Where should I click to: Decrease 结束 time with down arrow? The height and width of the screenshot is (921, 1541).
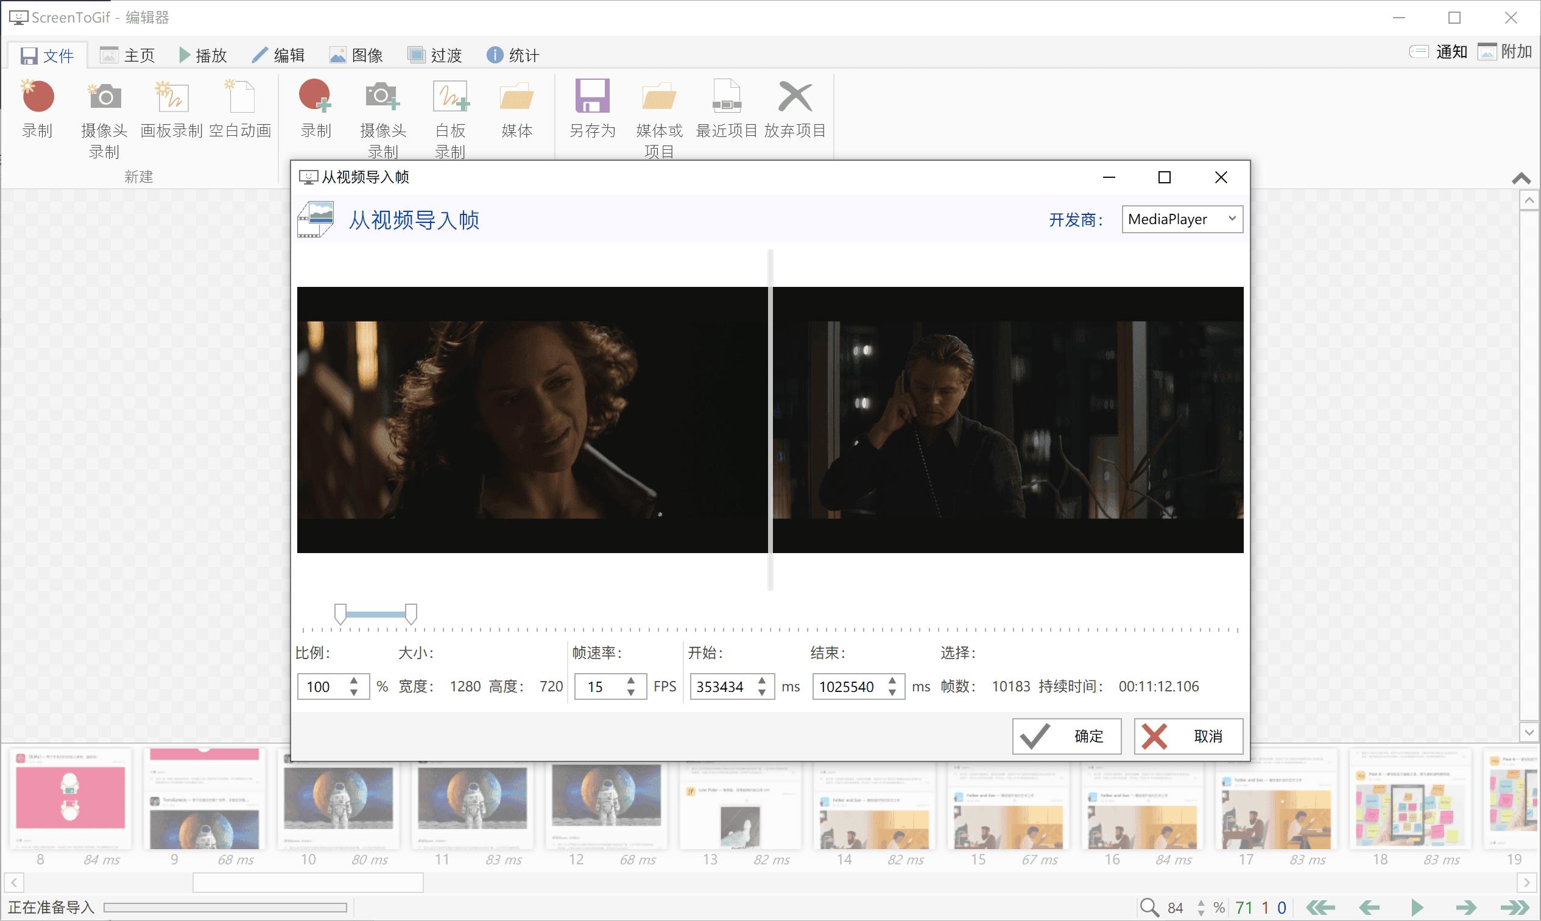[x=892, y=693]
